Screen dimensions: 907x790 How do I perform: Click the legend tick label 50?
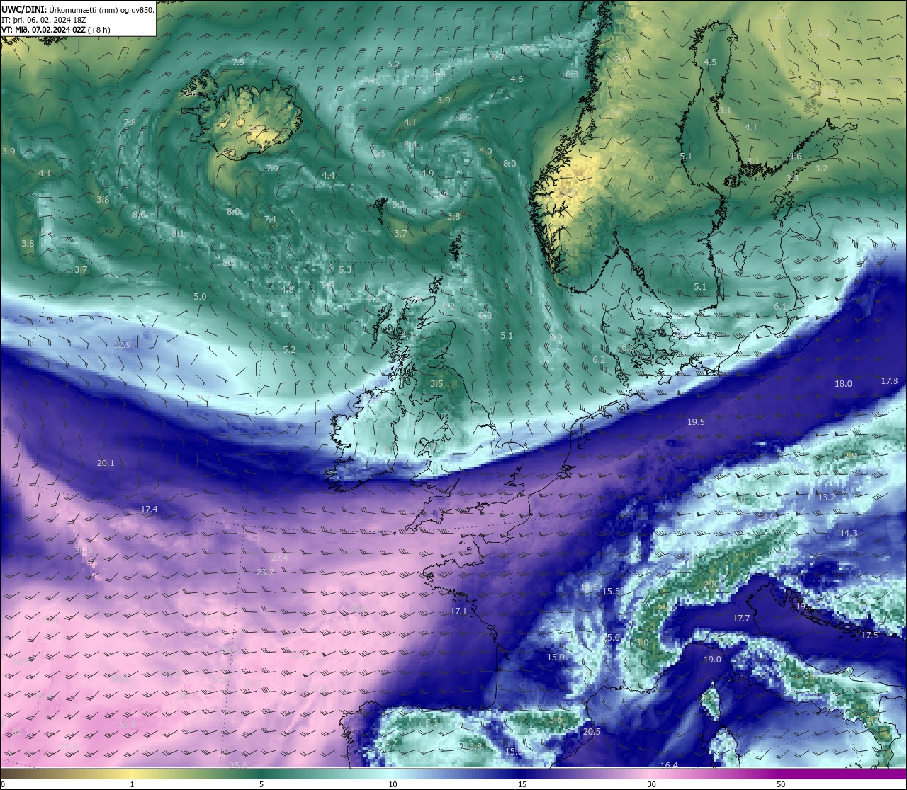(781, 784)
